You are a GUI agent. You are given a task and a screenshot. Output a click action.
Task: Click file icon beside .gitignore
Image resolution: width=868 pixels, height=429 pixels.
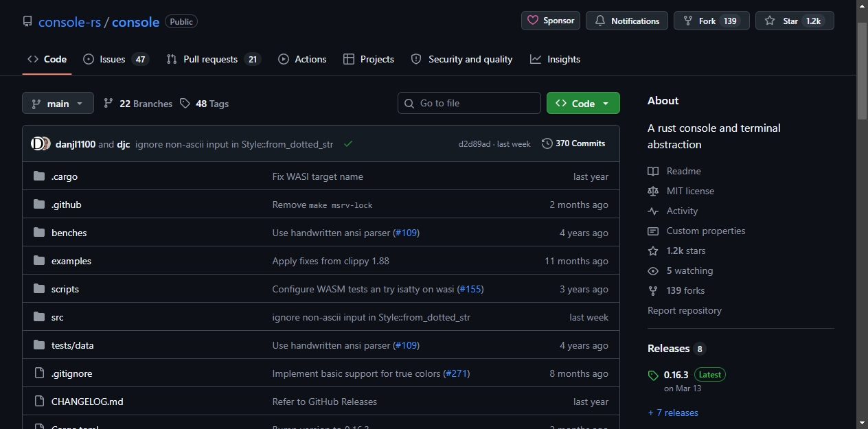pyautogui.click(x=39, y=373)
